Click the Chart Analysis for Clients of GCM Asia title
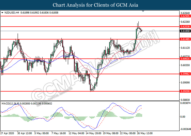The width and height of the screenshot is (191, 136). [95, 5]
